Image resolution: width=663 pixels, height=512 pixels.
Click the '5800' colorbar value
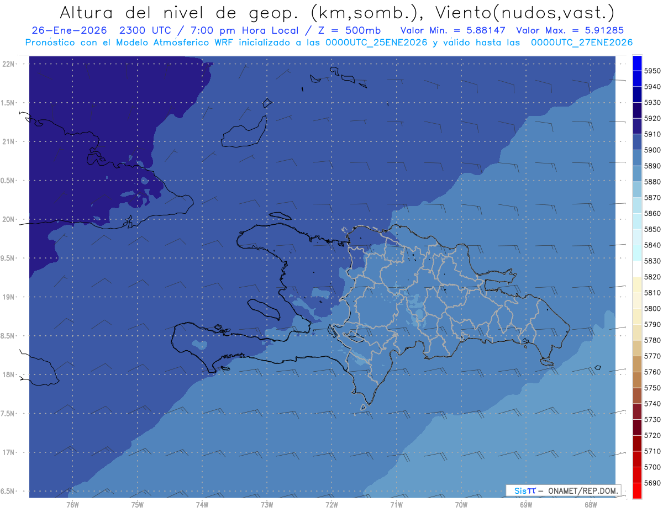click(652, 308)
